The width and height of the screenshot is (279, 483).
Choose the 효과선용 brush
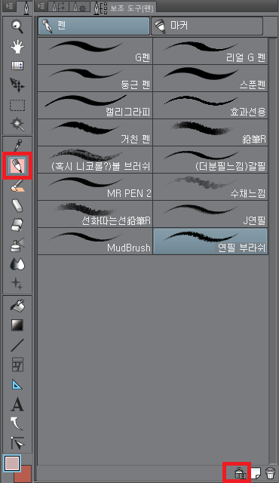click(x=210, y=105)
